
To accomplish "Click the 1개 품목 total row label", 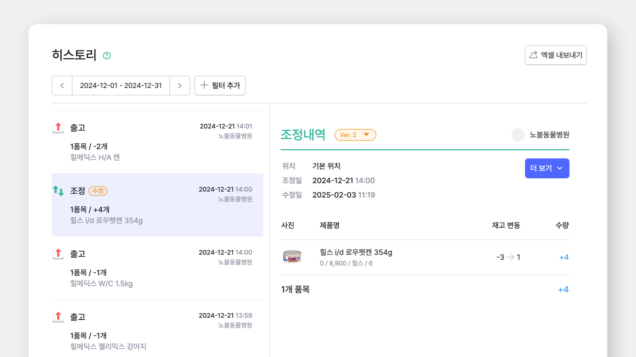I will coord(295,290).
